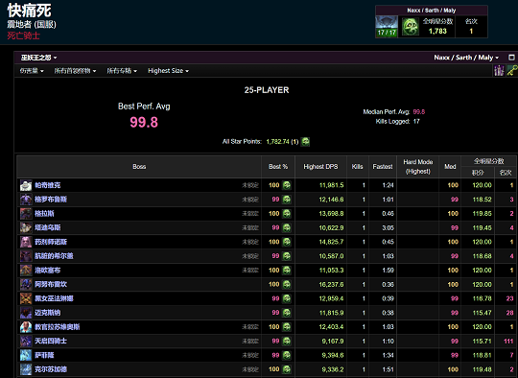518x378 pixels.
Task: Sort by the 积分 column header
Action: [478, 173]
